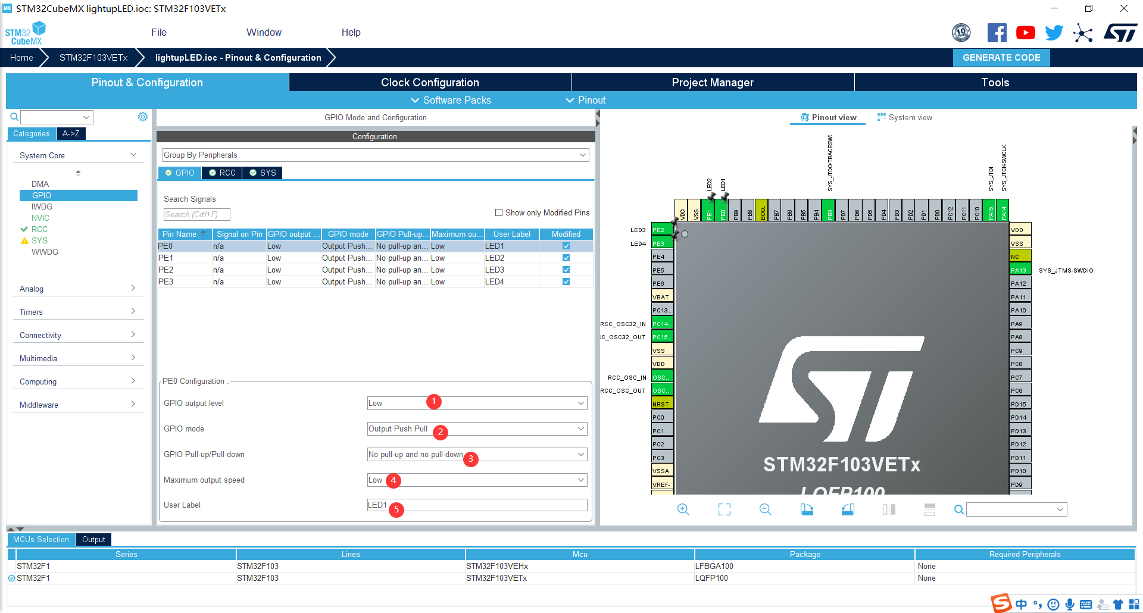The height and width of the screenshot is (613, 1143).
Task: Toggle Modified checkbox for PE0 row
Action: [566, 246]
